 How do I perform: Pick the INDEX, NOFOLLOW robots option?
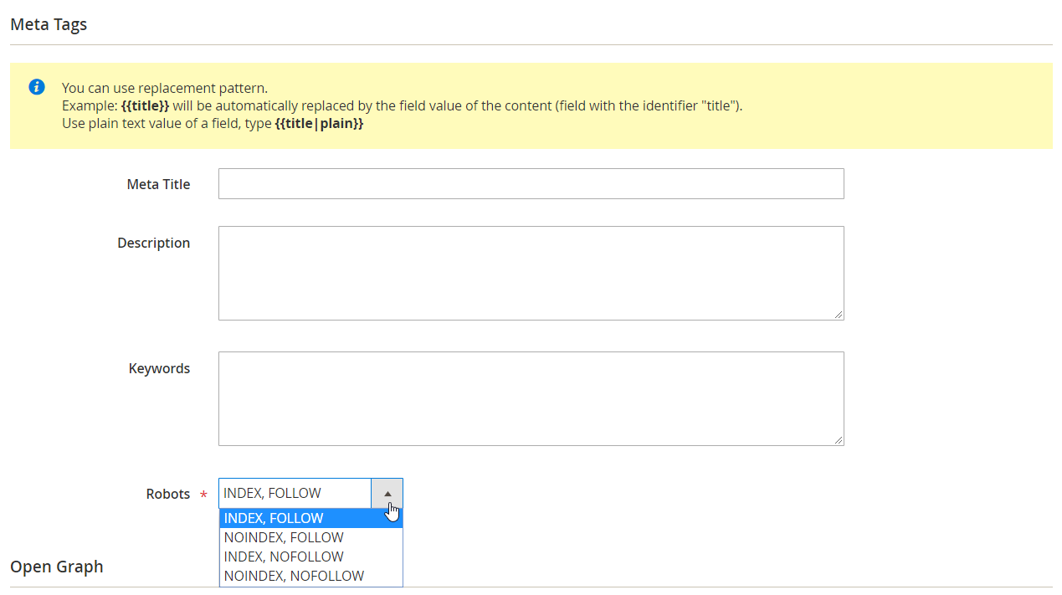[x=310, y=557]
